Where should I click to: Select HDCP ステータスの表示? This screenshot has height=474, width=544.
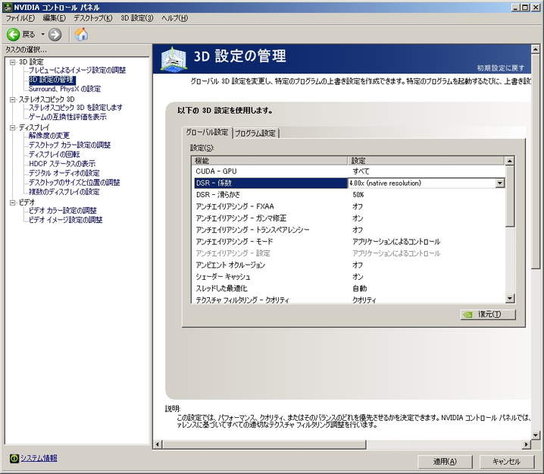point(62,164)
